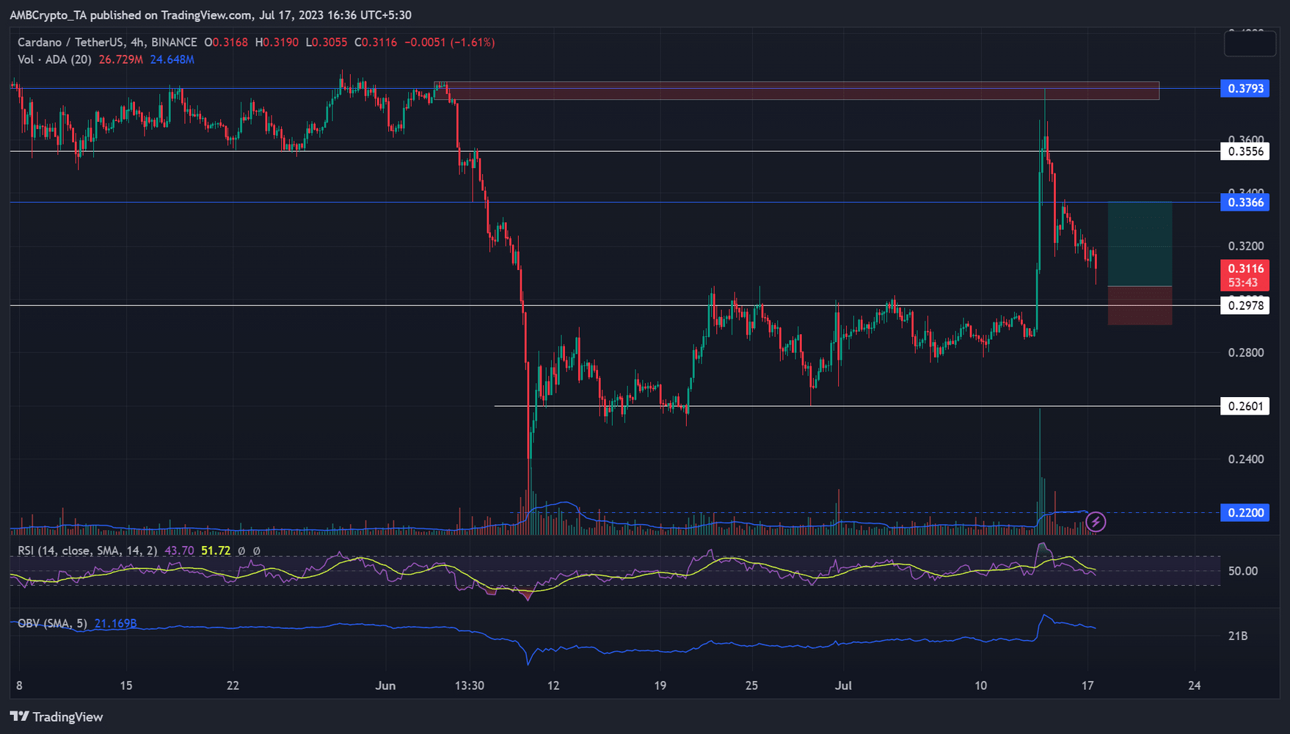
Task: Select the 0.2978 support level label
Action: point(1245,305)
